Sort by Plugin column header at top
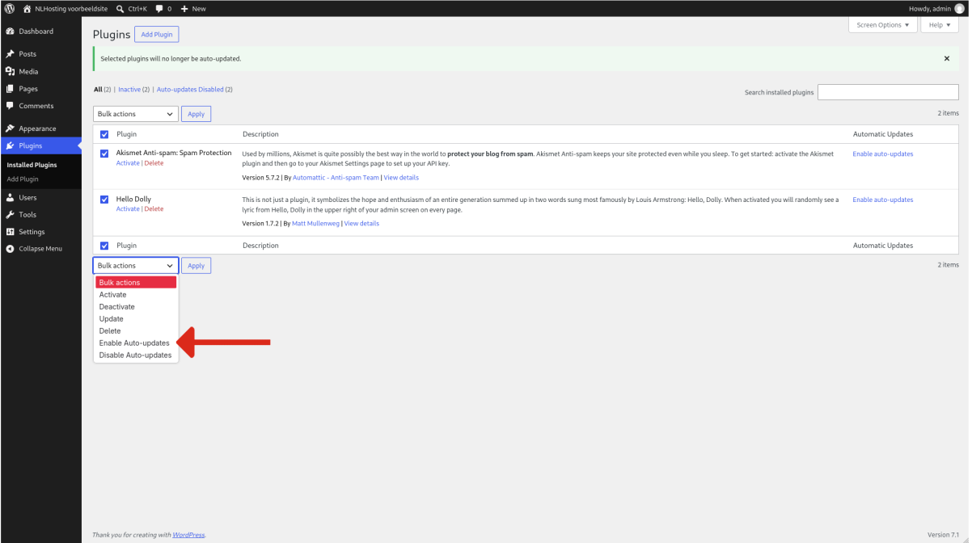972x543 pixels. [x=126, y=134]
